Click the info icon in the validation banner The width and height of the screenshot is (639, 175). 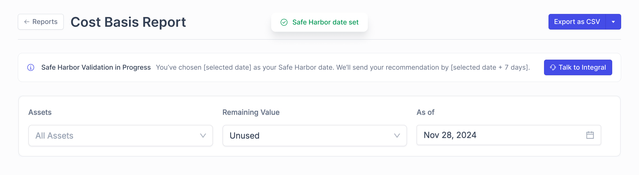pyautogui.click(x=31, y=67)
